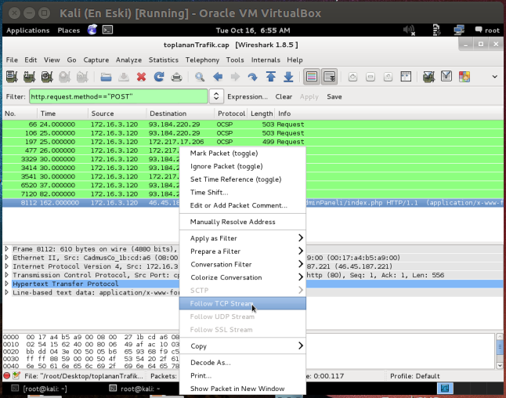
Task: Choose Decode As... from context menu
Action: (243, 363)
